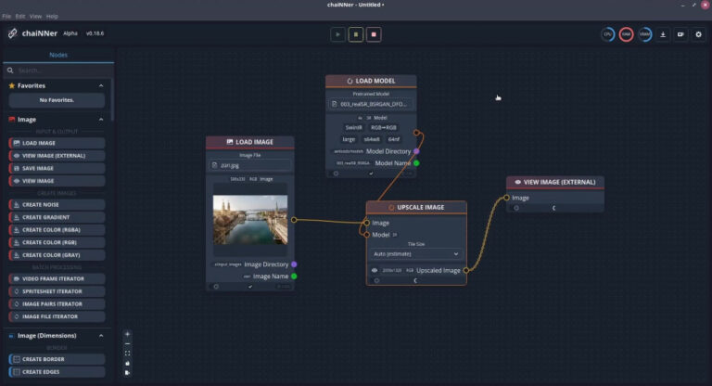Viewport: 712px width, 386px height.
Task: Open the Tile Size dropdown
Action: 415,253
